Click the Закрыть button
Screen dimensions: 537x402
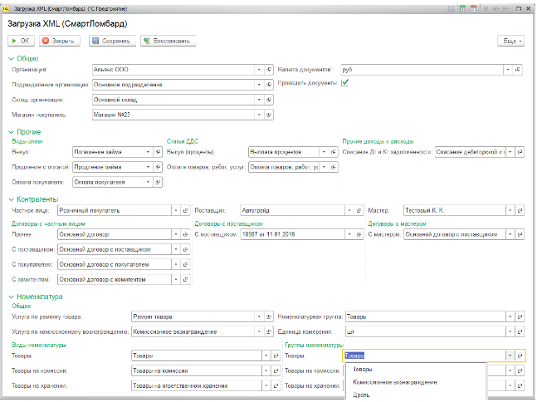point(59,41)
